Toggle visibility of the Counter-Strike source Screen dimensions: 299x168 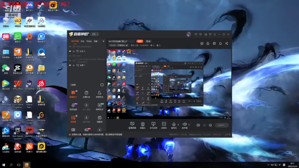tap(70, 60)
